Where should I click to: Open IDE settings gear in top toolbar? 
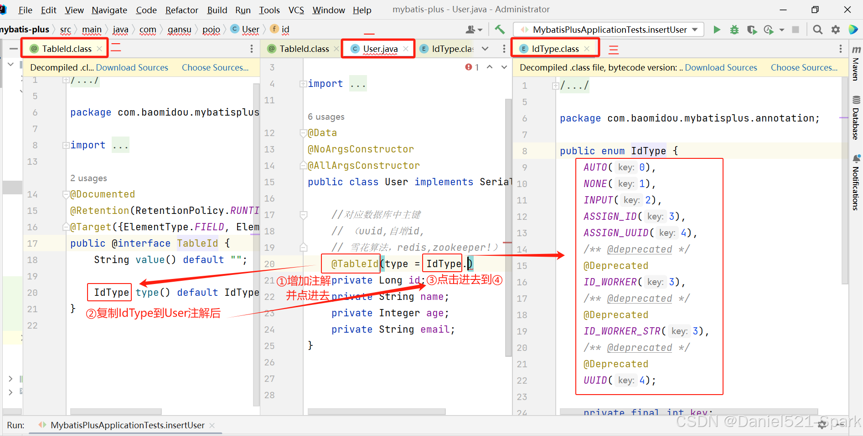835,30
